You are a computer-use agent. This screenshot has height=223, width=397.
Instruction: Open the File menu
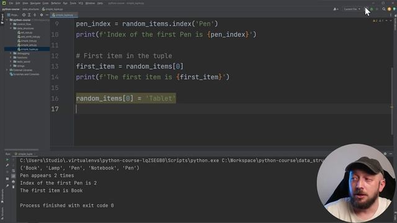click(11, 3)
